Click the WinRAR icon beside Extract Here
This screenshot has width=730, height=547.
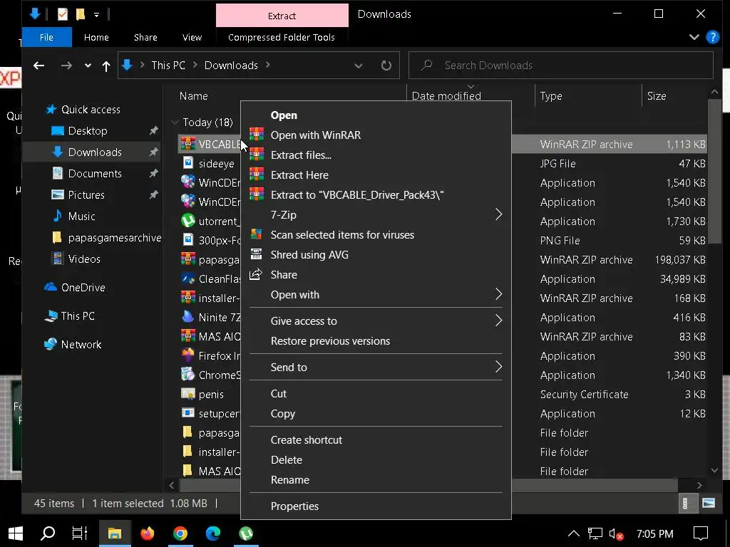pyautogui.click(x=257, y=175)
